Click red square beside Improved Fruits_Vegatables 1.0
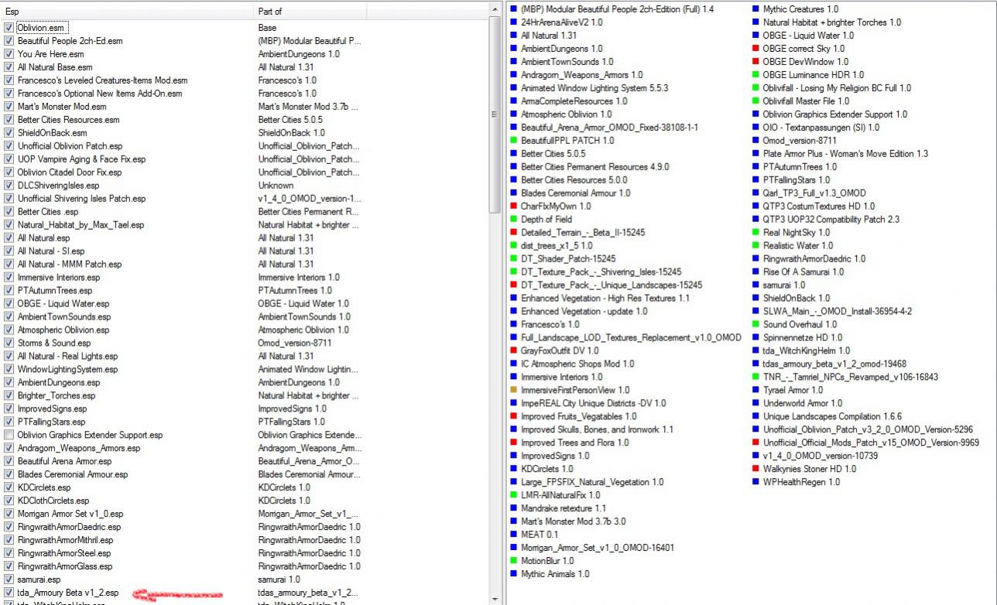Screen dimensions: 997x605 pos(513,417)
